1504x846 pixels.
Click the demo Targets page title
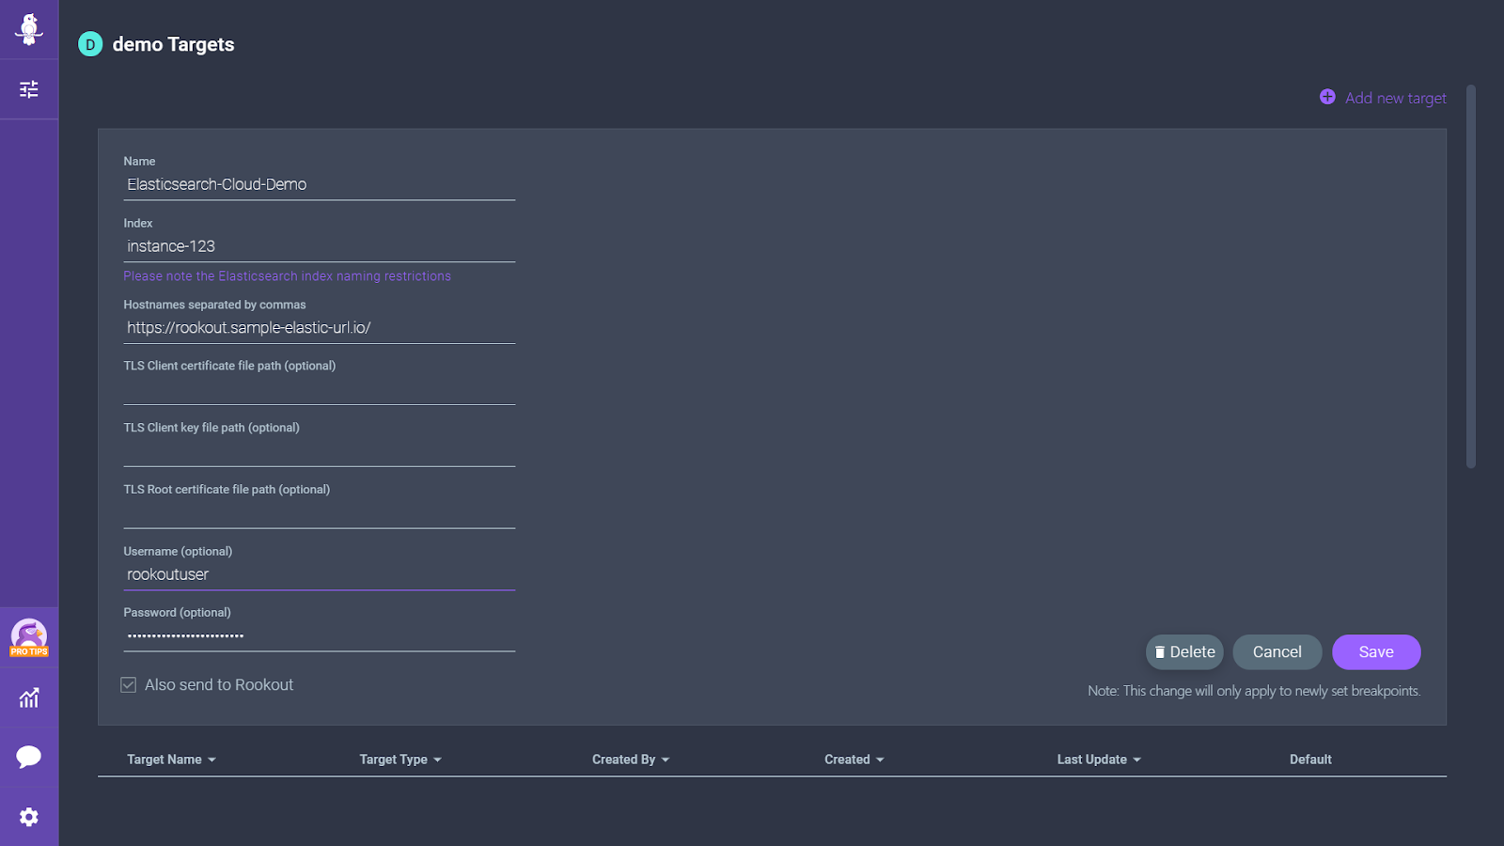click(173, 44)
